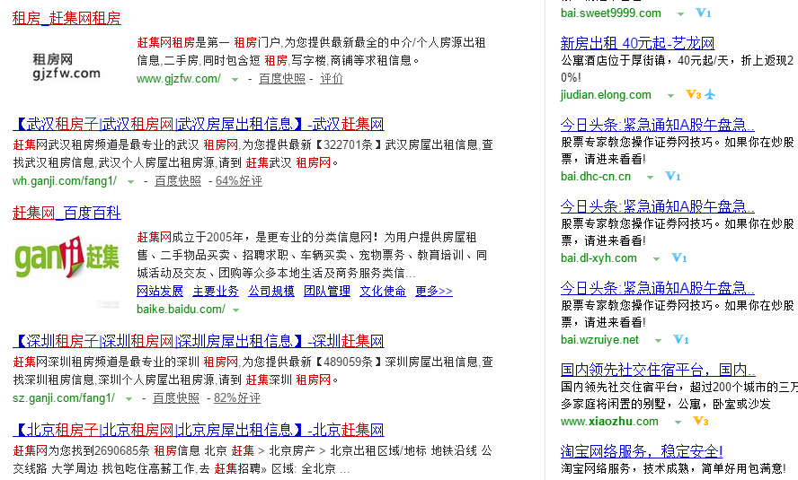Screen dimensions: 798x480
Task: Open the 深圳租房子 深圳赶集网 result title
Action: [x=199, y=341]
